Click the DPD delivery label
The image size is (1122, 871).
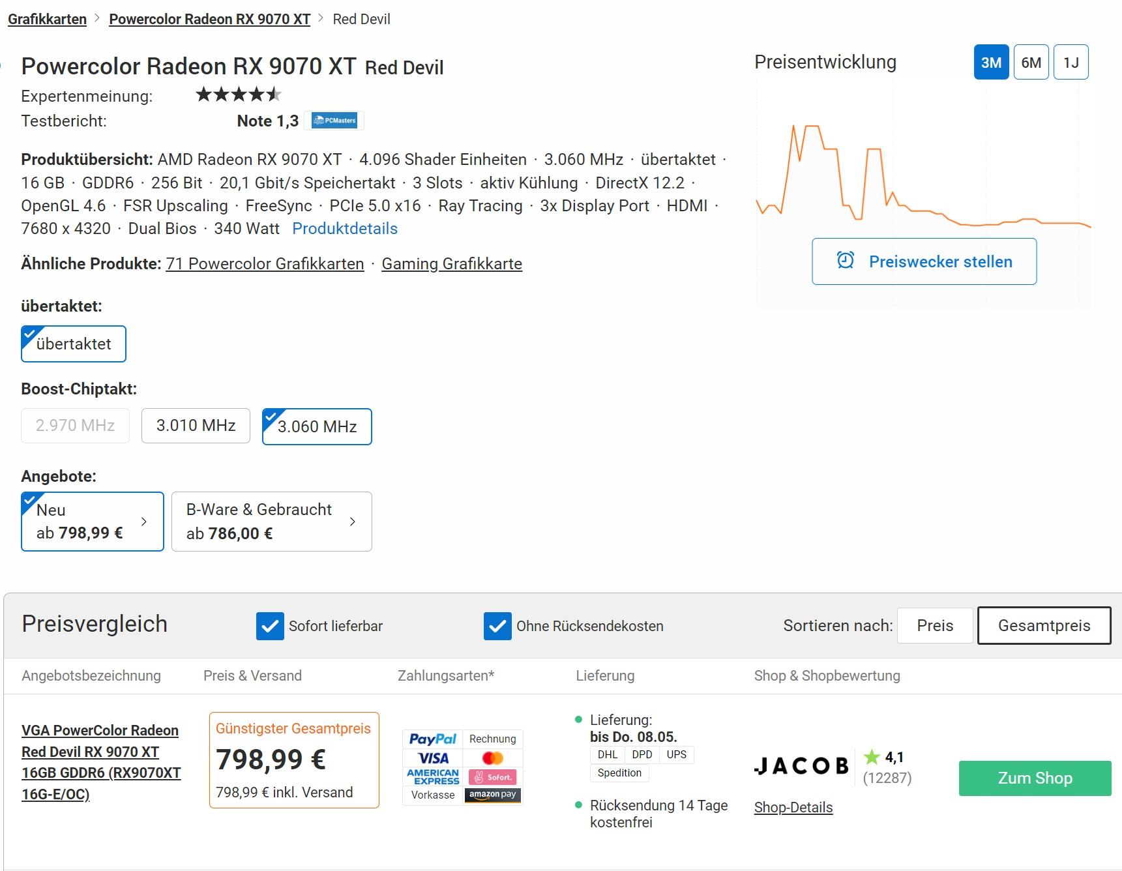642,754
